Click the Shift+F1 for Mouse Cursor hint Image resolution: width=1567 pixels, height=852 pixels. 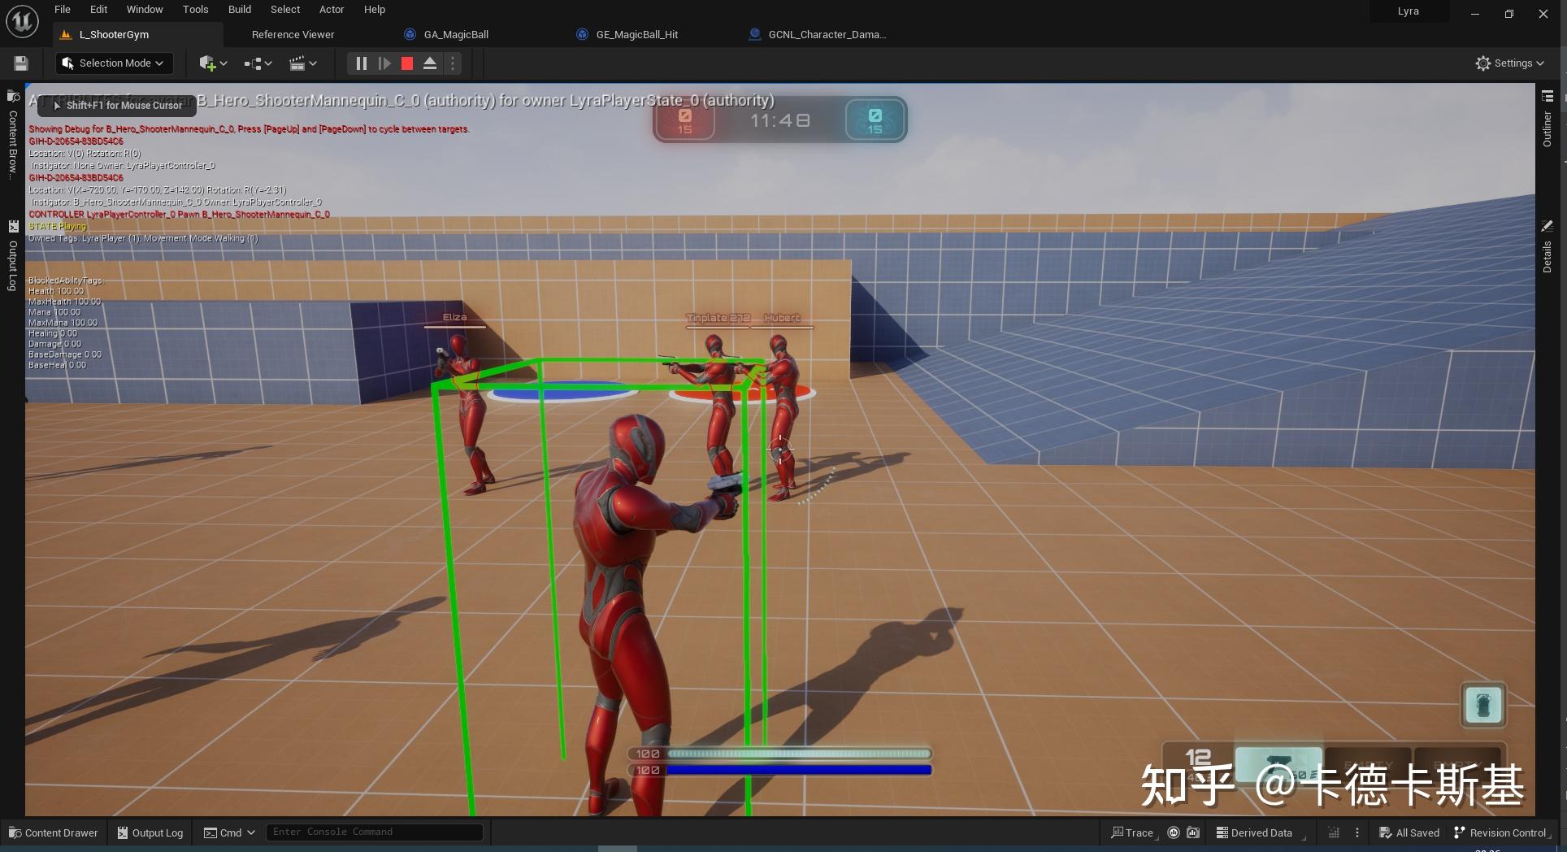tap(116, 106)
